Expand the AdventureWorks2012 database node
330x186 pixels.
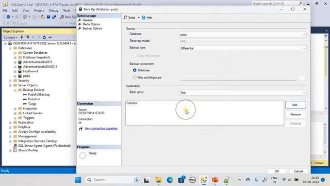(15, 62)
